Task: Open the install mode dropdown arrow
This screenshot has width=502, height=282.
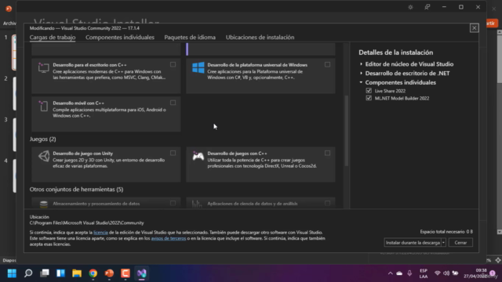Action: tap(443, 243)
